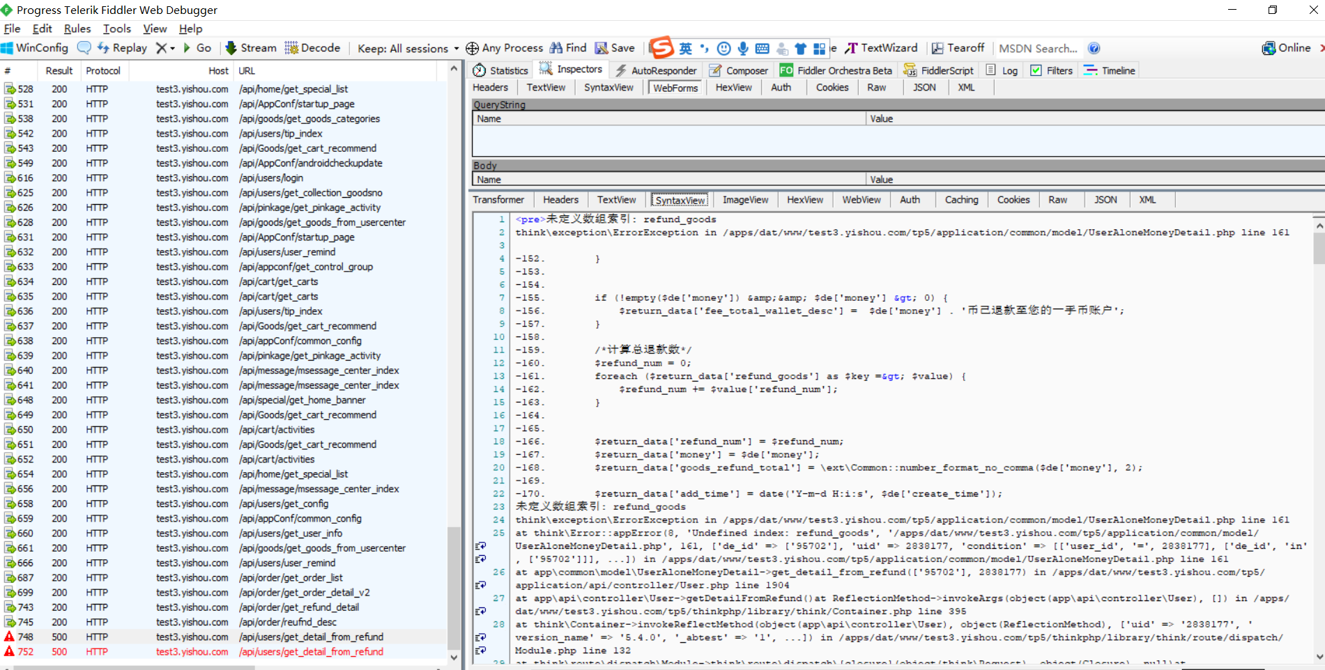This screenshot has height=670, width=1325.
Task: Open the Keep: All sessions dropdown
Action: pos(408,48)
